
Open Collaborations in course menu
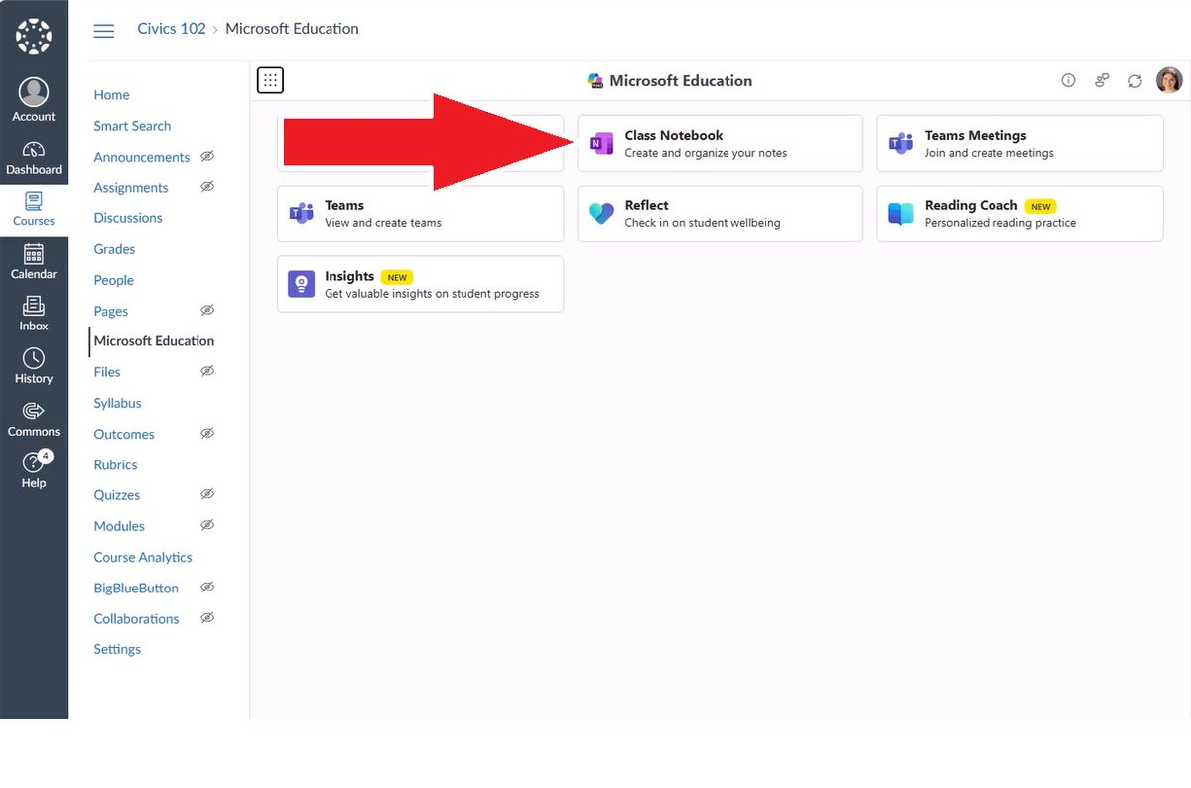[136, 618]
